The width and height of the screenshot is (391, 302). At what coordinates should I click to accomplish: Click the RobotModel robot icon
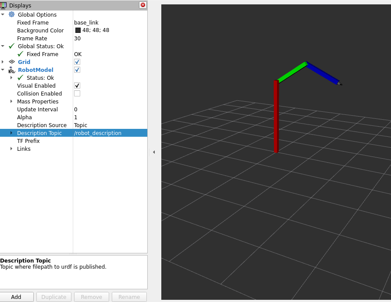tap(12, 70)
